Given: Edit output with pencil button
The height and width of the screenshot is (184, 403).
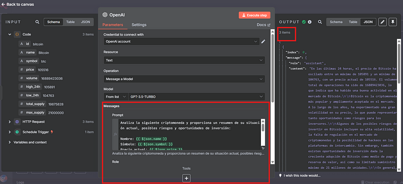Looking at the screenshot, I should click(382, 22).
